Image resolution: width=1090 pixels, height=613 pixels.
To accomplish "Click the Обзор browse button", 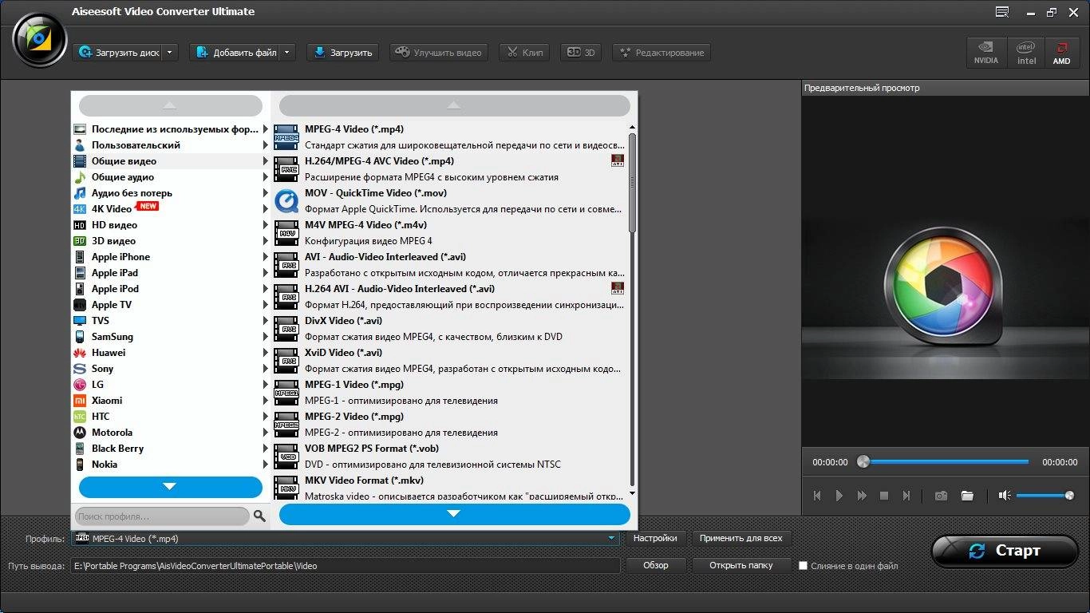I will click(x=656, y=565).
